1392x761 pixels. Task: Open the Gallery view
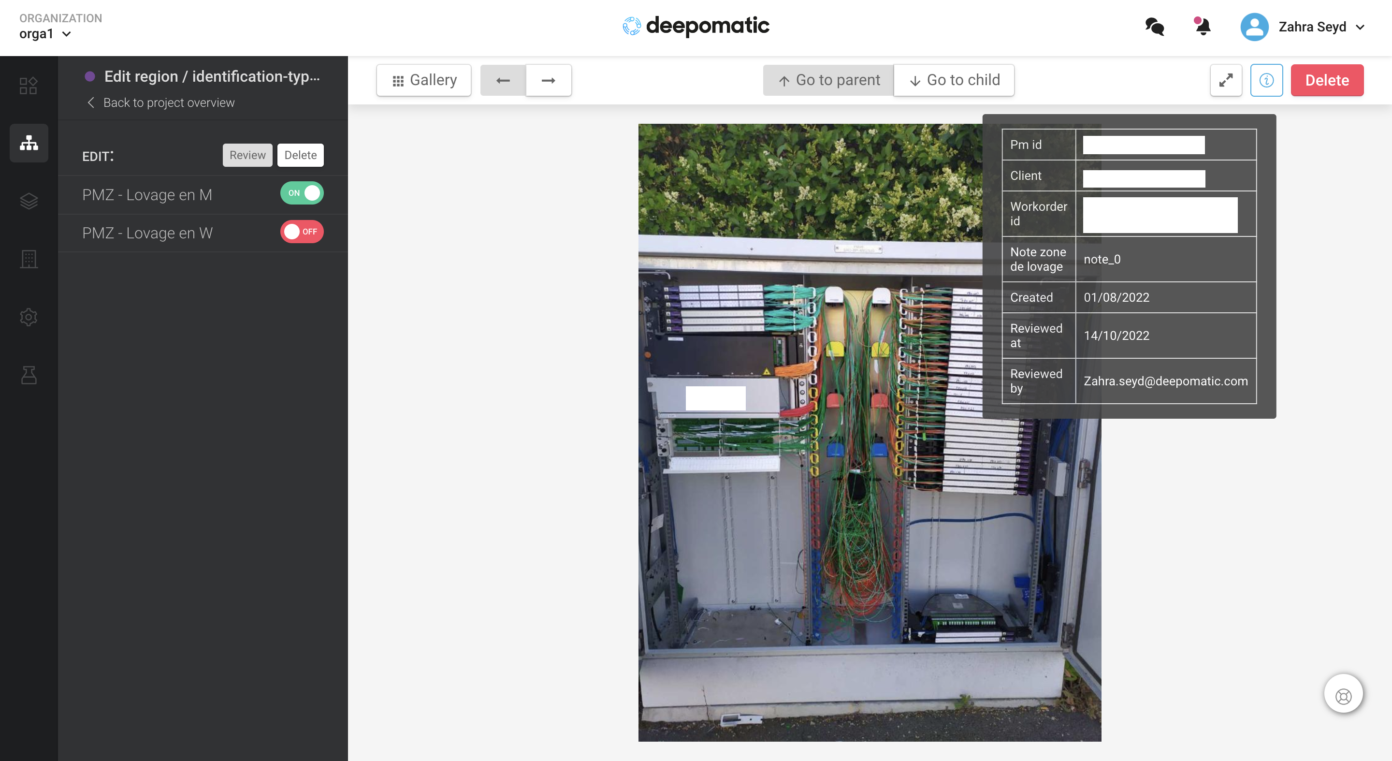(424, 81)
